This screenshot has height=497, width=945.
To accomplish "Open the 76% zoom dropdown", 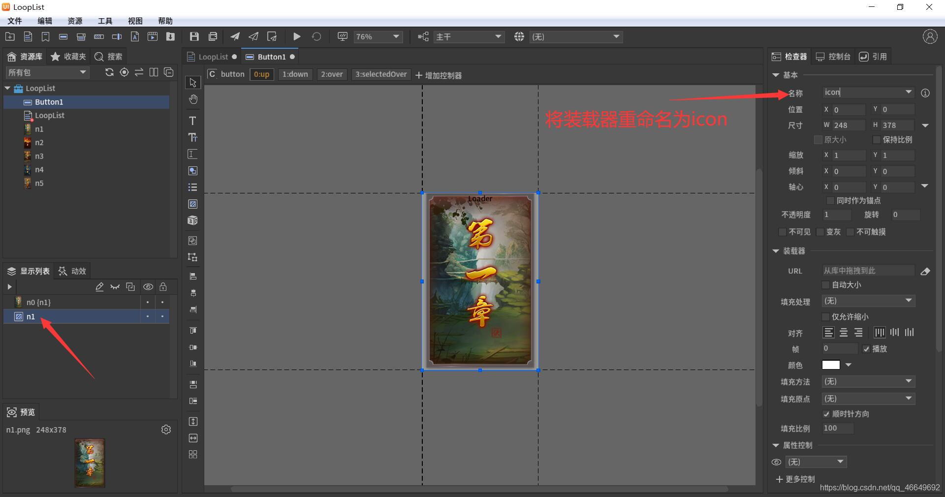I will [378, 37].
